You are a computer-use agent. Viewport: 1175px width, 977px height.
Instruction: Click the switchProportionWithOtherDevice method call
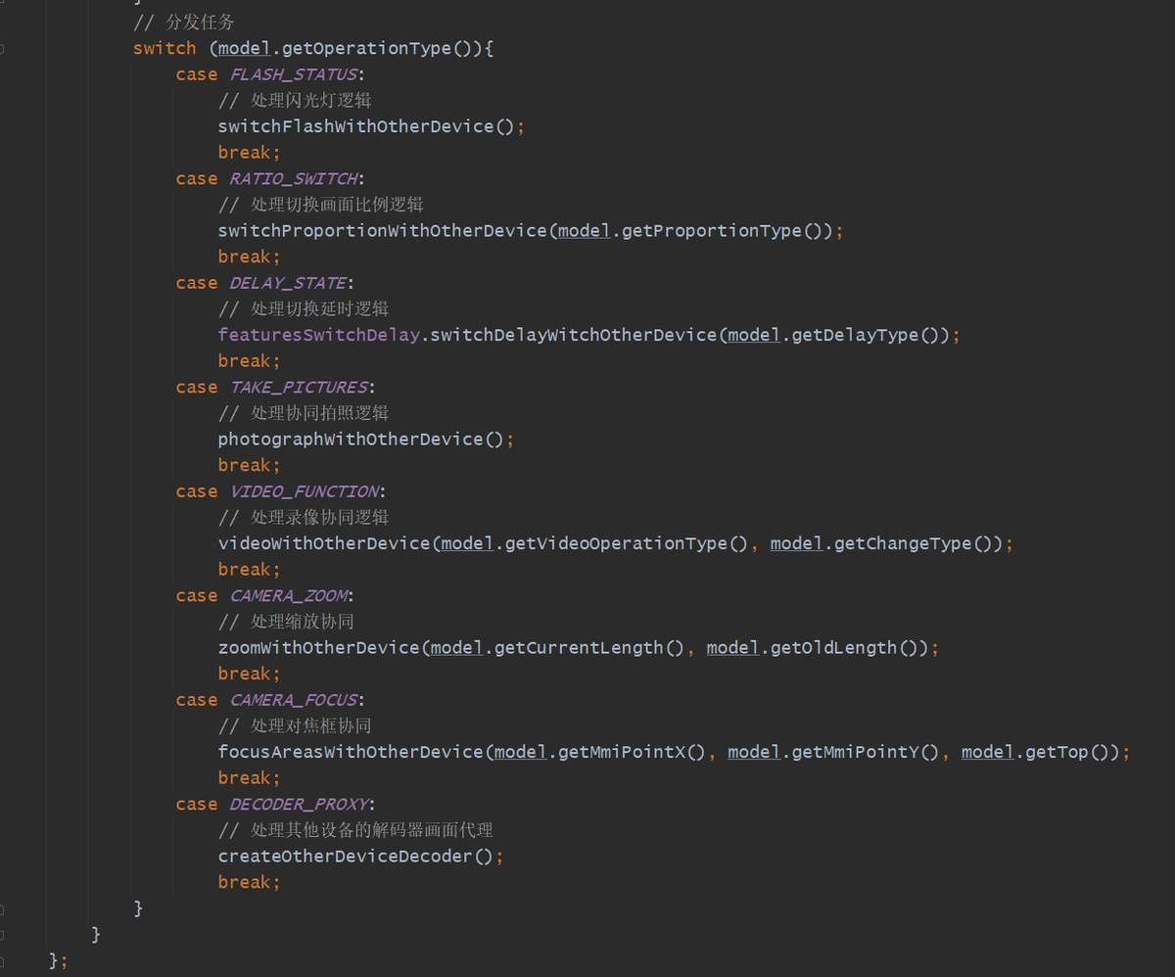(382, 230)
